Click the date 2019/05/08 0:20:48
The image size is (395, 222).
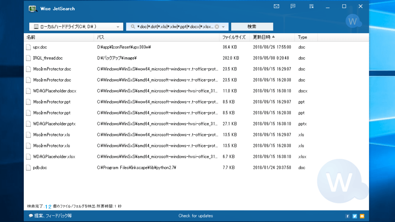pos(271,58)
